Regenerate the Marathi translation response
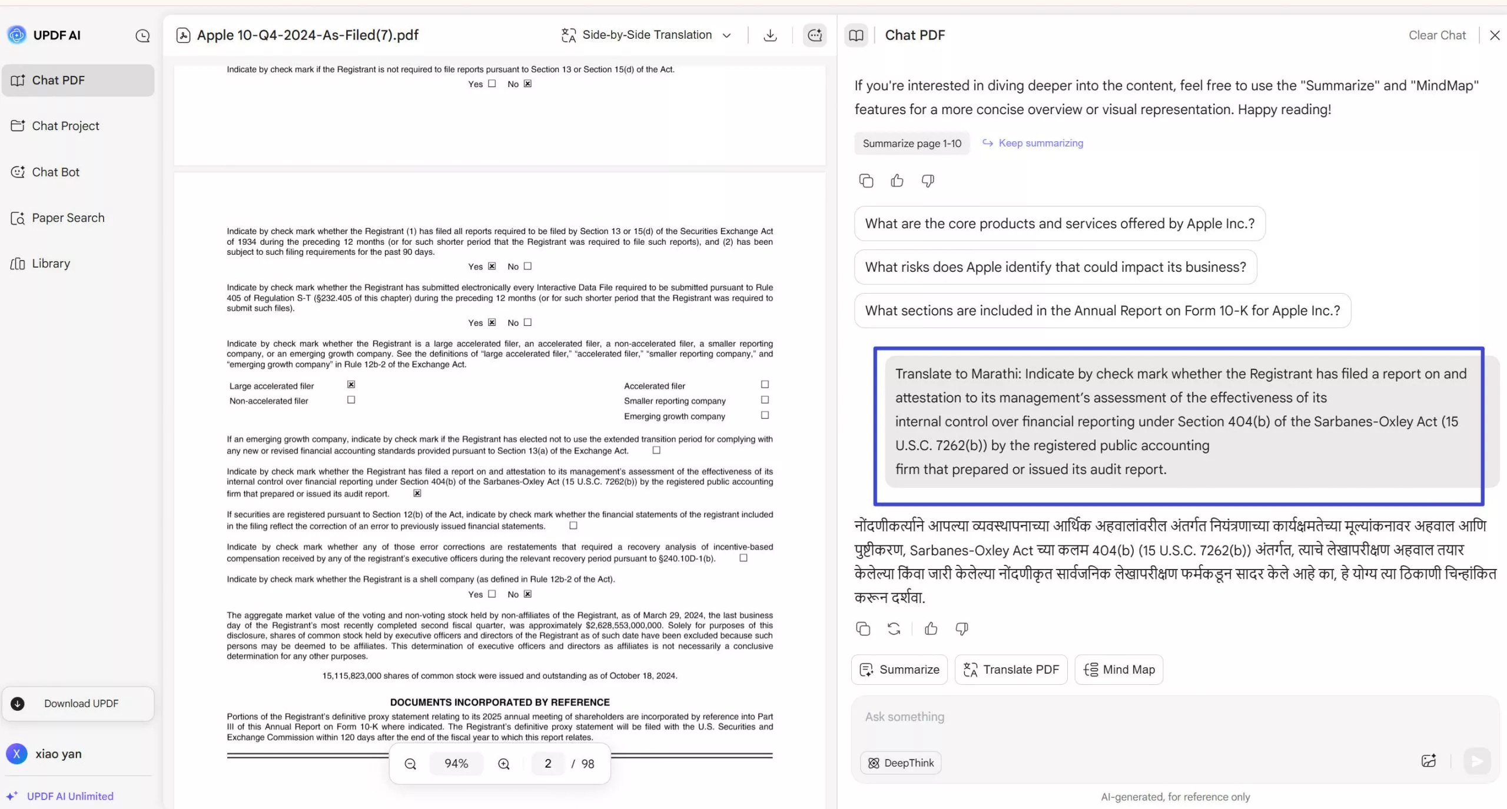 click(893, 628)
